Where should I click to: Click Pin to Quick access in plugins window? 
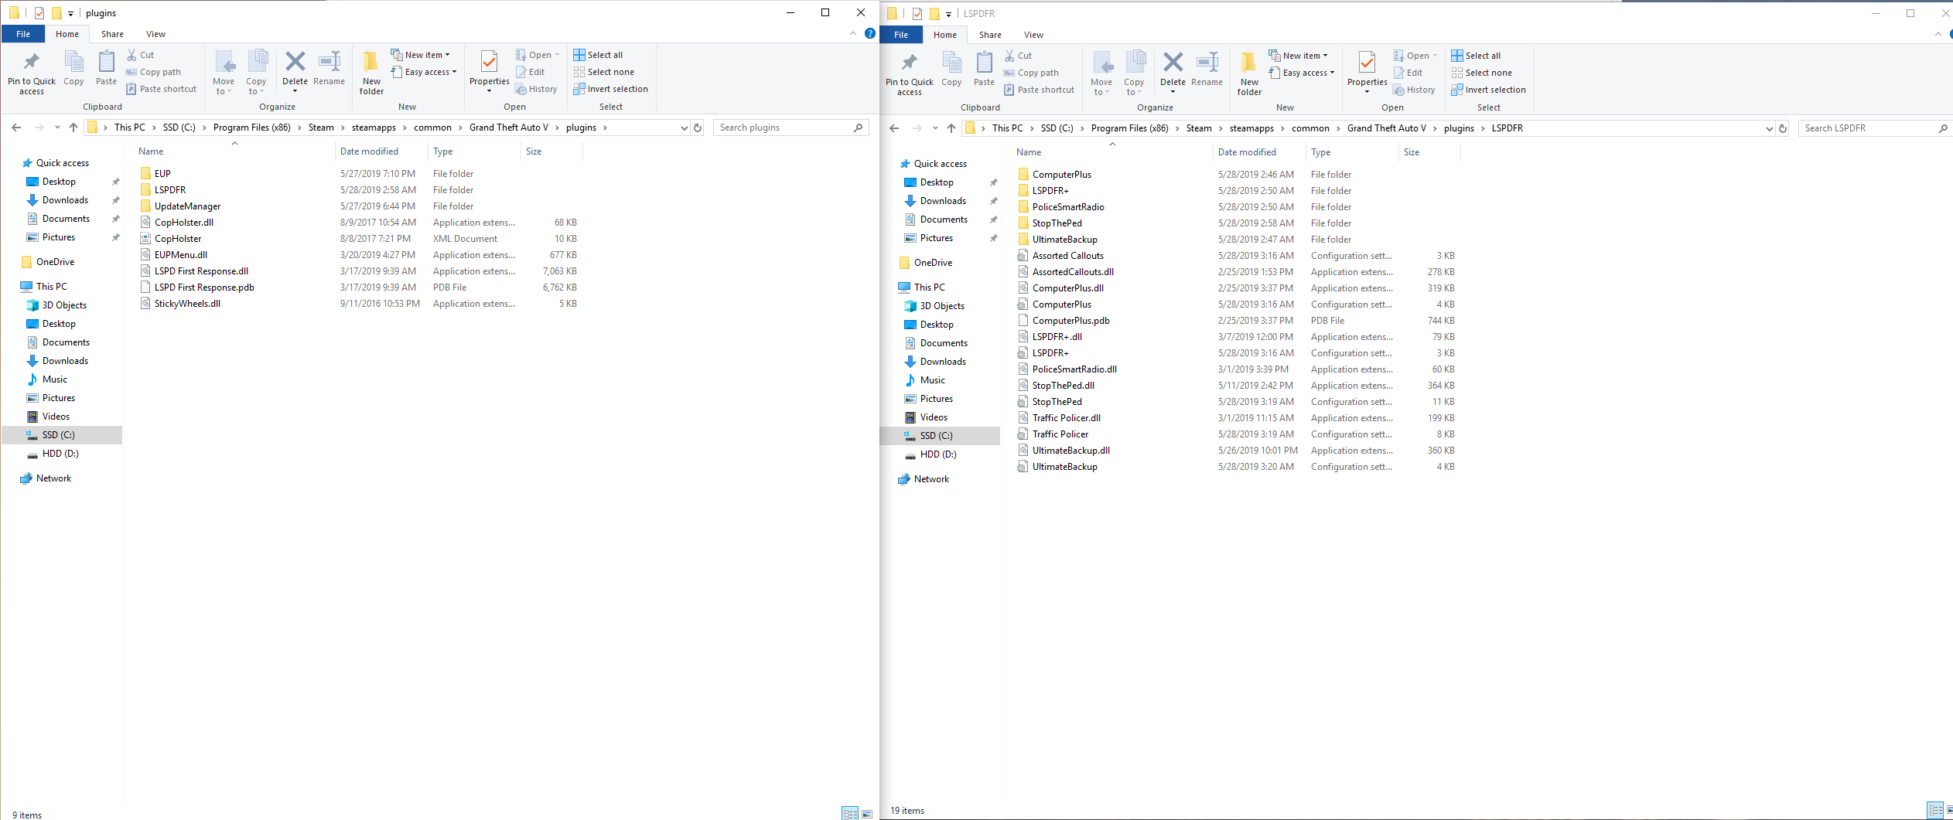point(32,73)
